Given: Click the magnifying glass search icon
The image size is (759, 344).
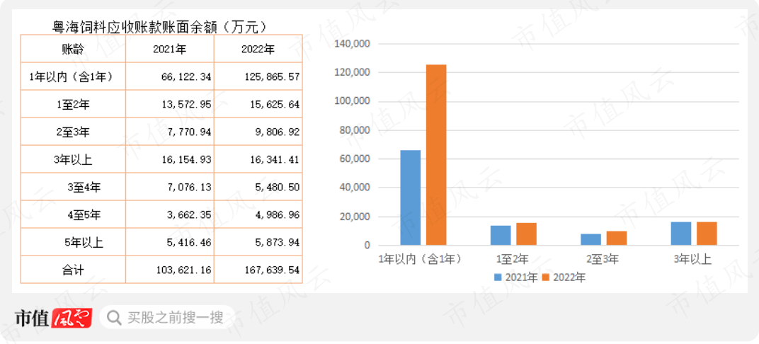Looking at the screenshot, I should (113, 318).
